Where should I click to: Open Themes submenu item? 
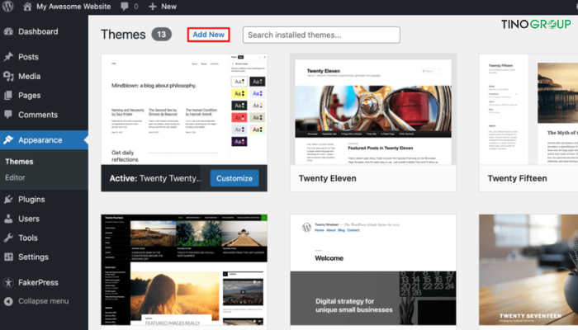click(x=19, y=162)
